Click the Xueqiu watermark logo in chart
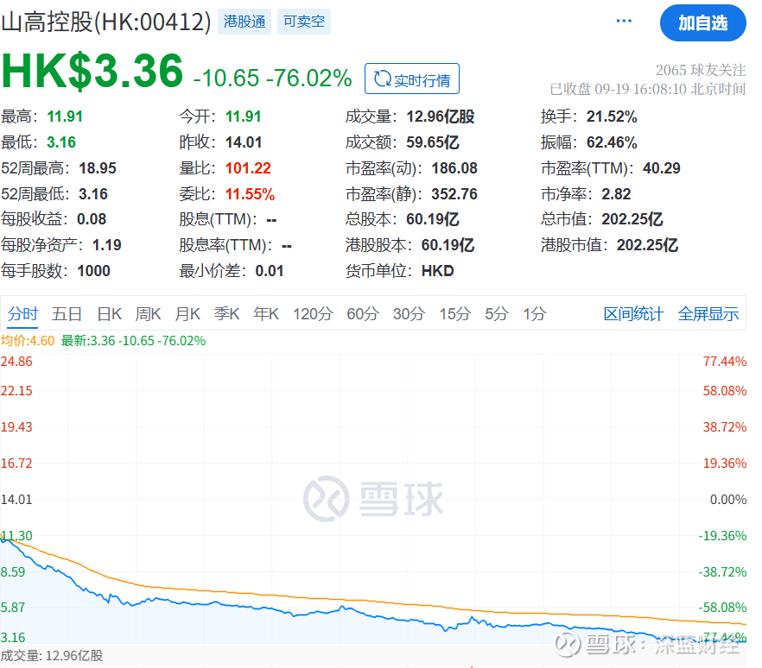Viewport: 762px width, 668px height. pos(373,499)
